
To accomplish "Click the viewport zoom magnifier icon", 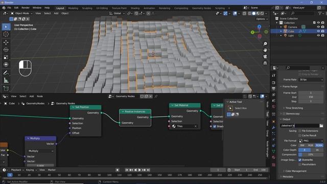I will [x=265, y=43].
